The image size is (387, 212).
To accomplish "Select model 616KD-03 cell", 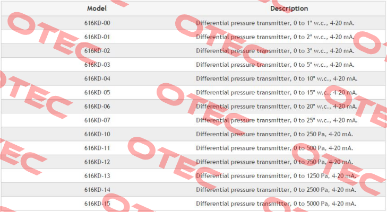I will click(97, 65).
